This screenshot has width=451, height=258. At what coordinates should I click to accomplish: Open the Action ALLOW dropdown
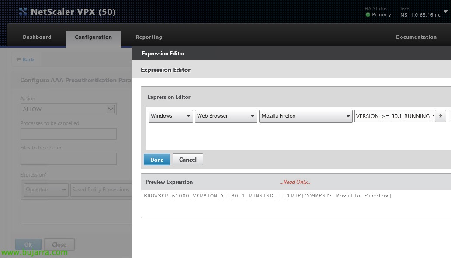69,109
